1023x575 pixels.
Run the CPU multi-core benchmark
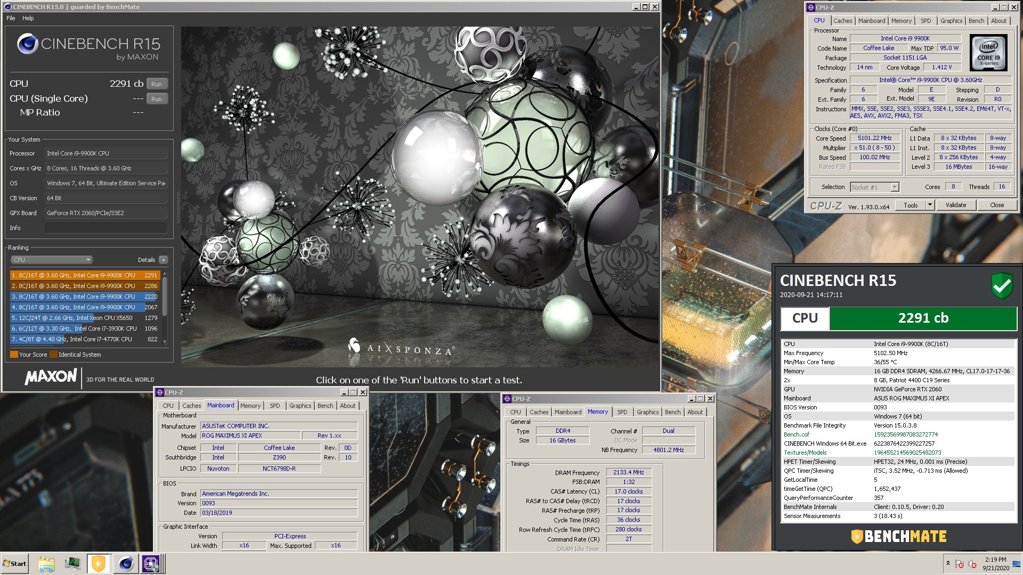pyautogui.click(x=157, y=84)
